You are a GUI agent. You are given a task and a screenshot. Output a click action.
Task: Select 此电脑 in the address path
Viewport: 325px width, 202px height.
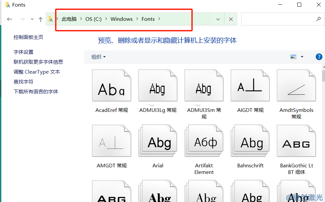(69, 19)
